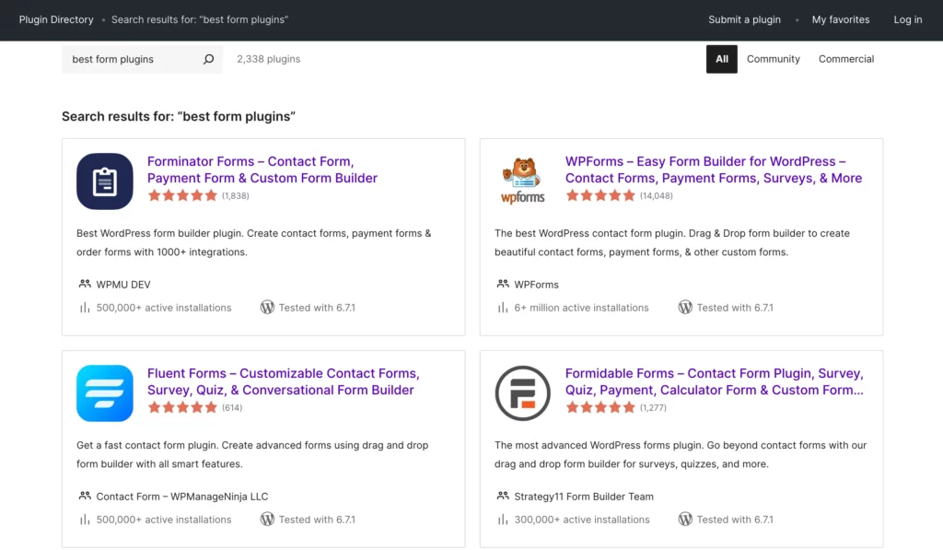Click '6+ million active installations' text
The image size is (943, 550).
click(581, 308)
